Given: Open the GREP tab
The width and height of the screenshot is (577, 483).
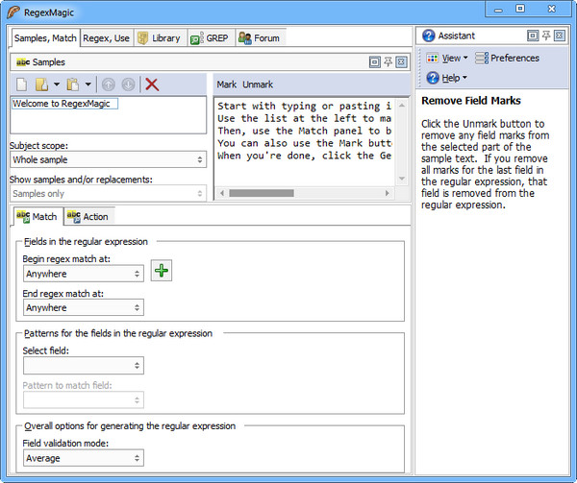Looking at the screenshot, I should 208,38.
